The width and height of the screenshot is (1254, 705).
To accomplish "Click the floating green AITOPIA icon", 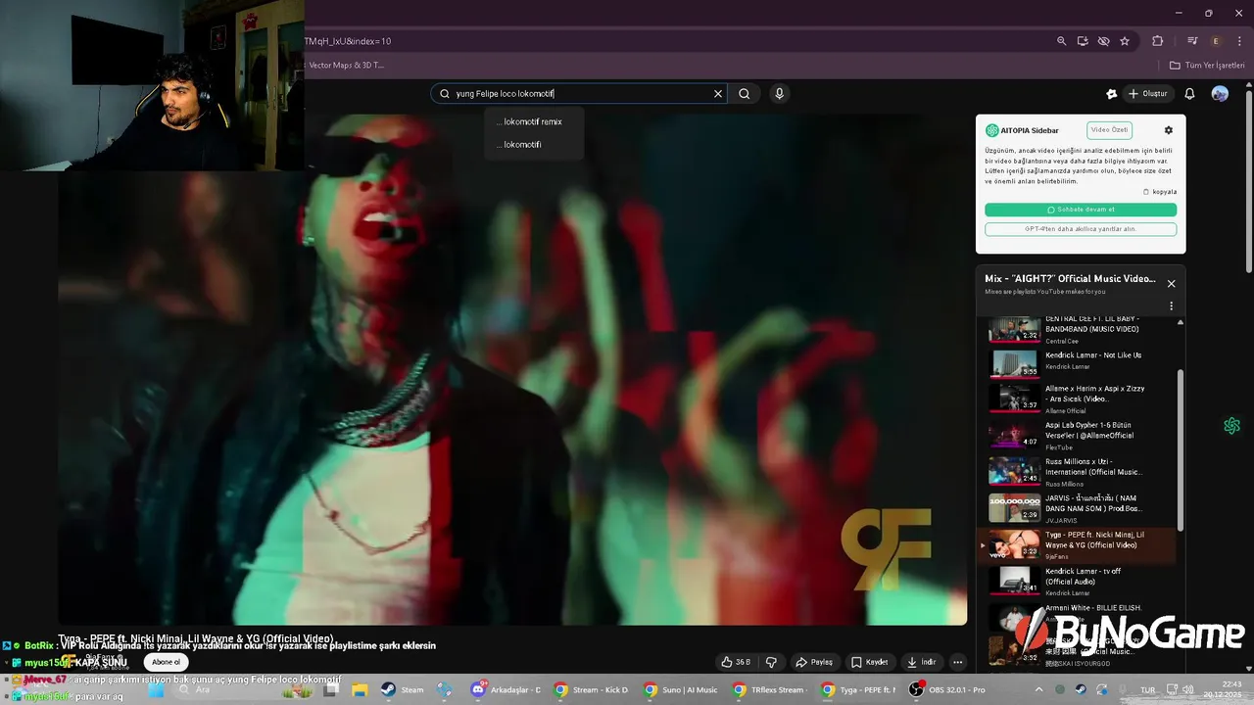I will pos(1231,426).
